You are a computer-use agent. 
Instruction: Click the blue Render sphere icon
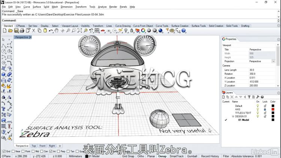(x=160, y=31)
